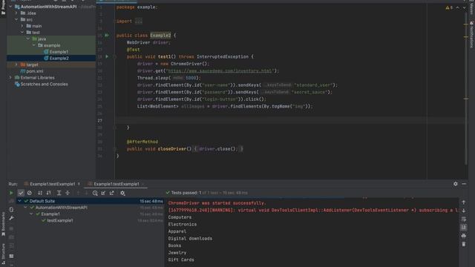Open Example1 class in project tree

(x=59, y=52)
